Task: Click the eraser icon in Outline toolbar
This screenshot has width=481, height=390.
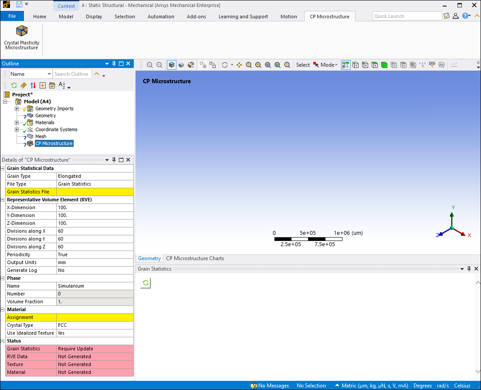Action: pos(24,85)
